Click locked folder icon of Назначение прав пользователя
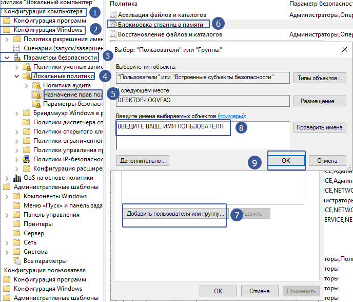The height and width of the screenshot is (302, 353). (36, 95)
